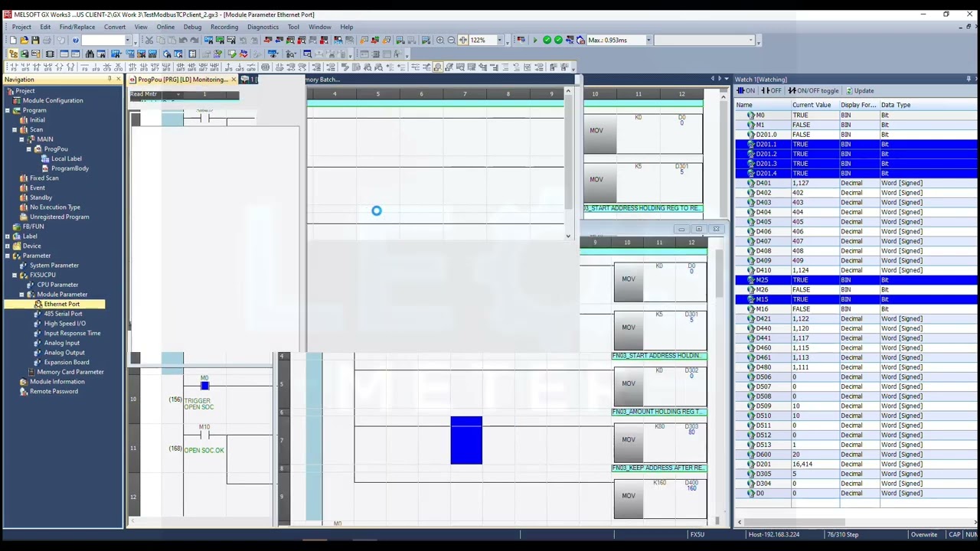The width and height of the screenshot is (980, 551).
Task: Click the Overwrite status bar indicator
Action: coord(923,535)
